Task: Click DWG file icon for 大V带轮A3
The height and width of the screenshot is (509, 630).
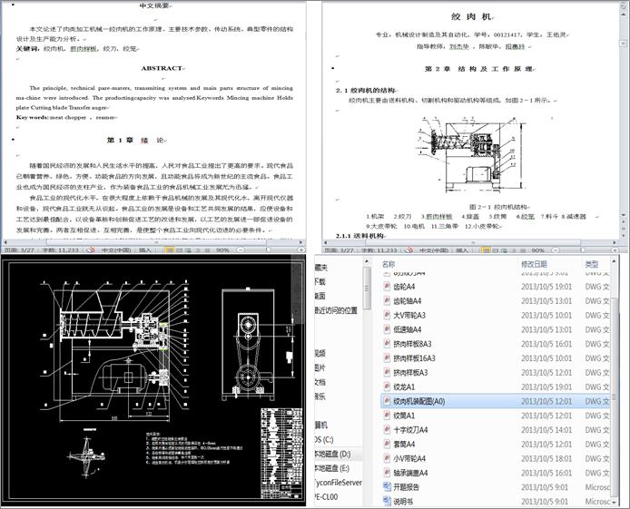Action: (x=387, y=315)
